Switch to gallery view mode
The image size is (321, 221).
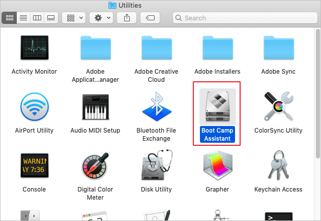point(50,18)
